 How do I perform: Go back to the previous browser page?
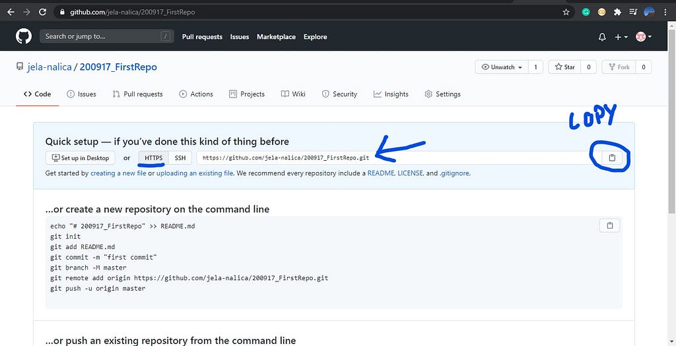click(11, 12)
